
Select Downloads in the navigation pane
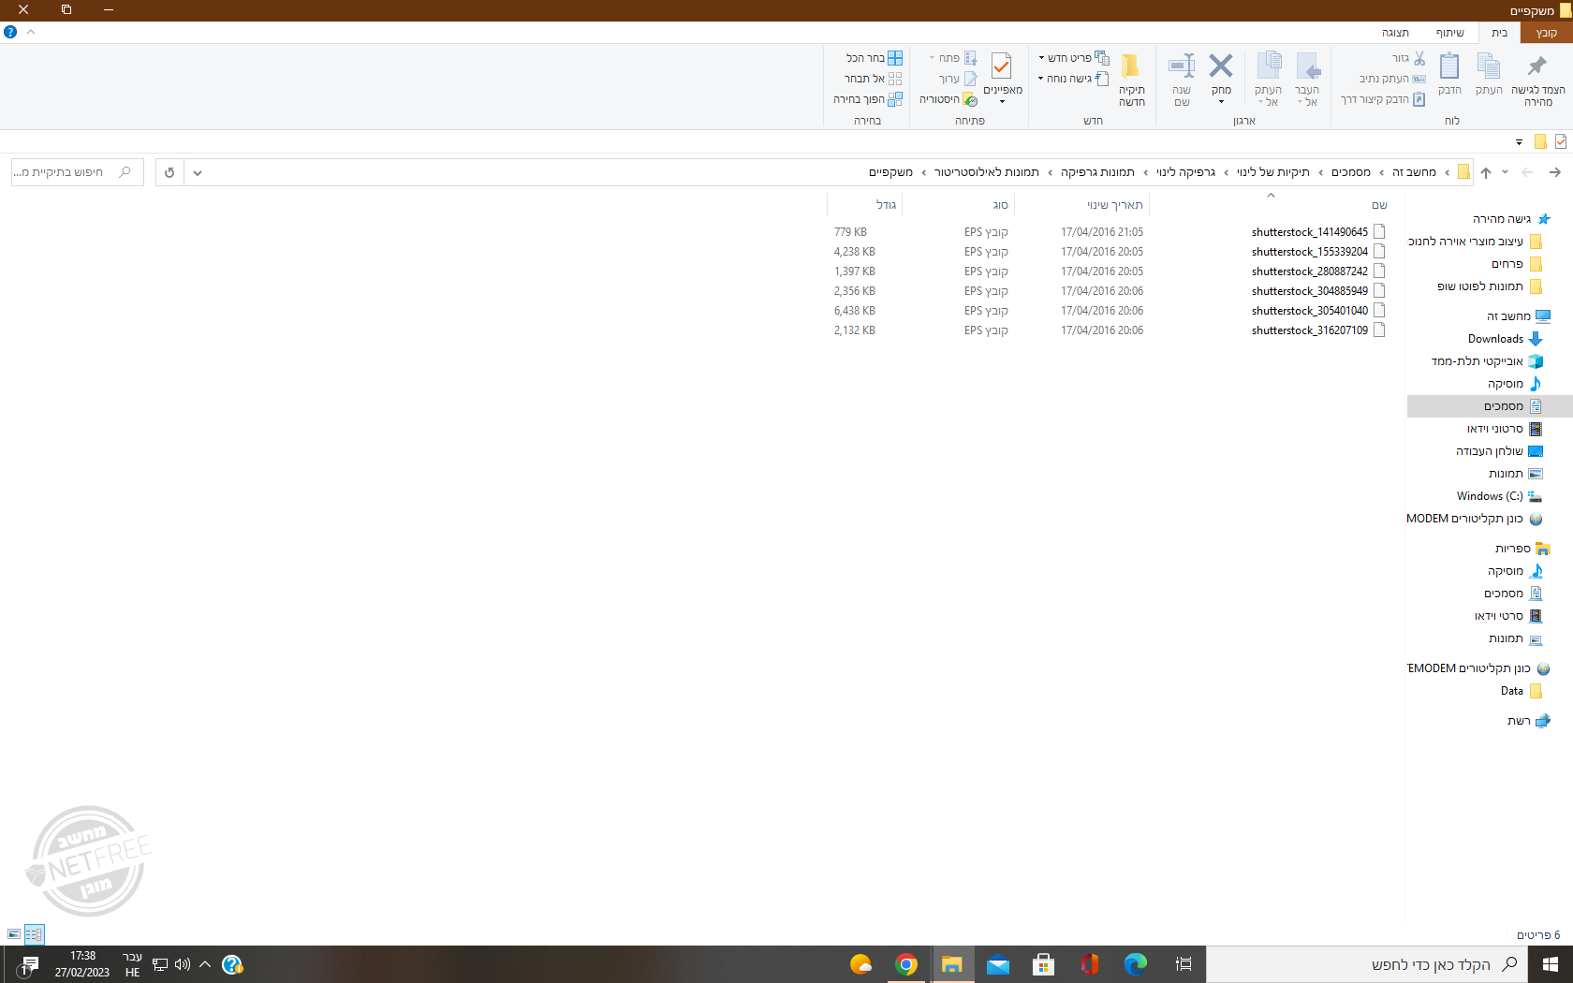click(1495, 339)
